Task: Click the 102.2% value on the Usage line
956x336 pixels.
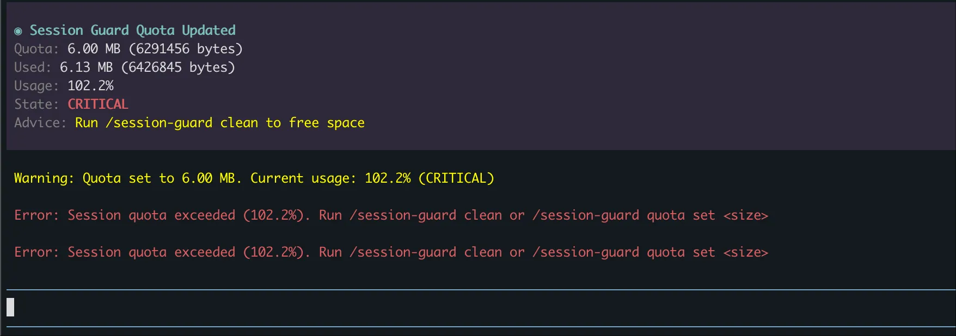Action: coord(90,86)
